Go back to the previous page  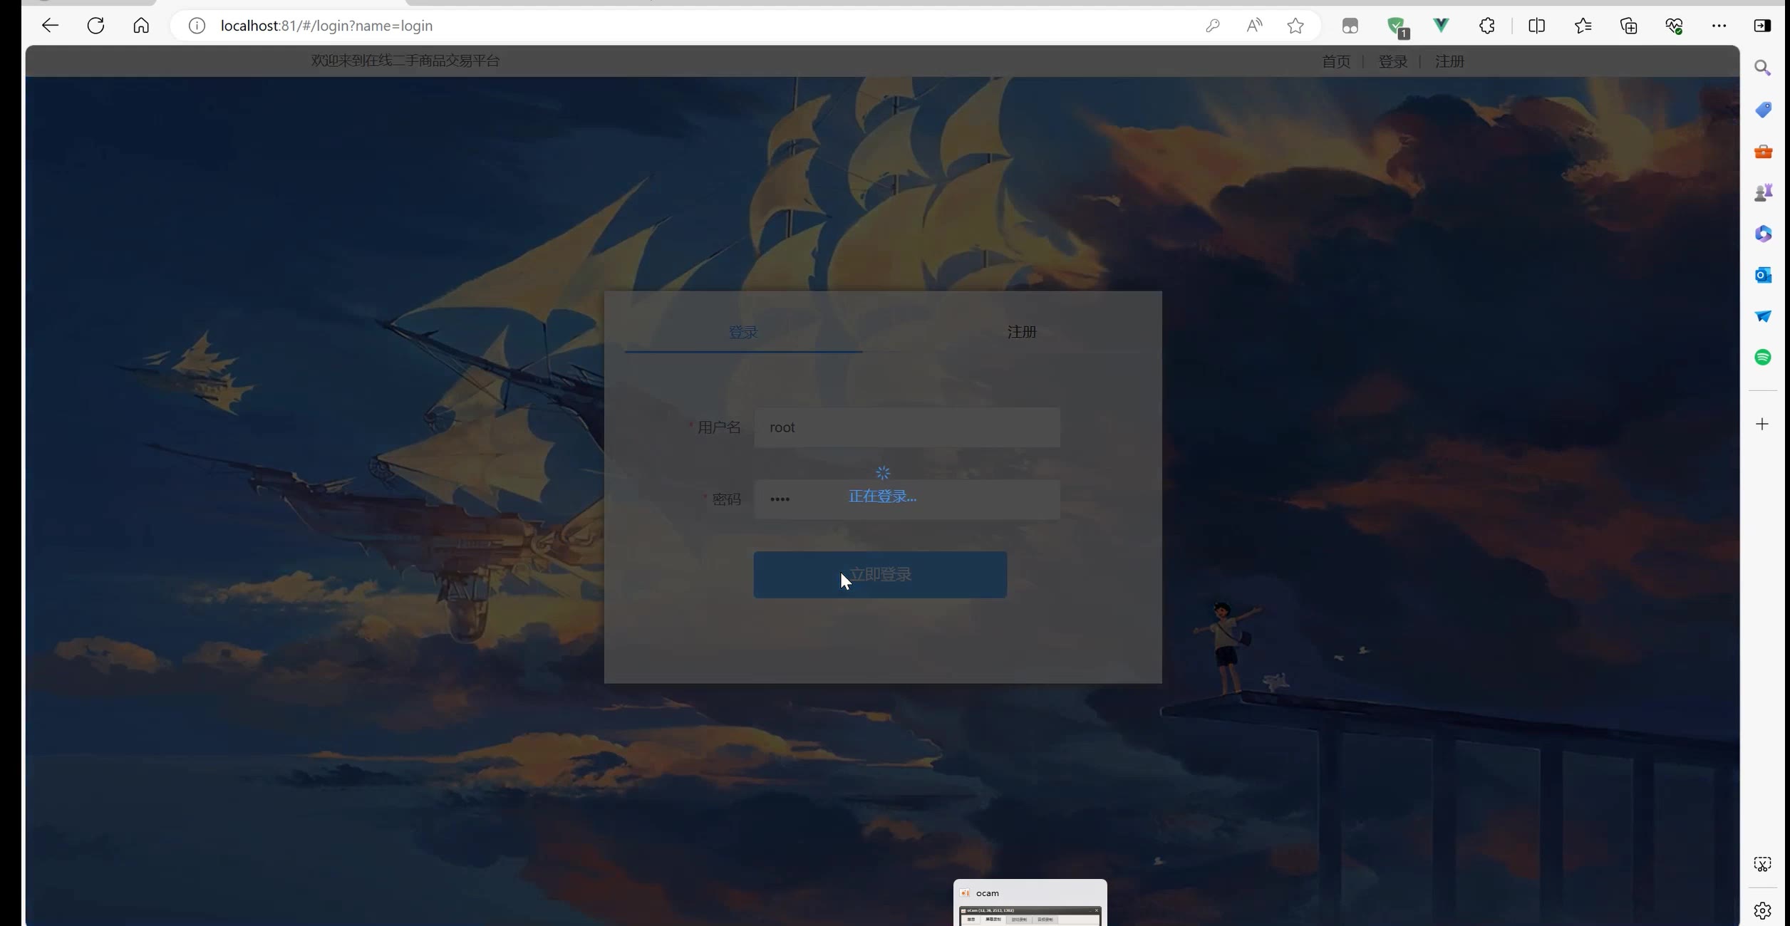coord(50,26)
